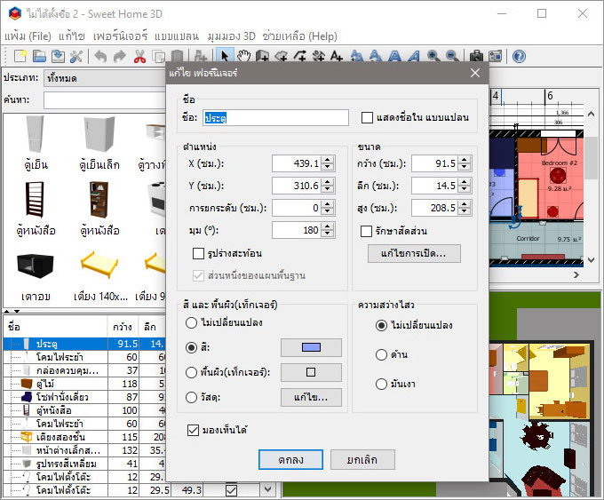The image size is (604, 500).
Task: Open the ช่วยเหลือ (Help) menu
Action: tap(299, 36)
